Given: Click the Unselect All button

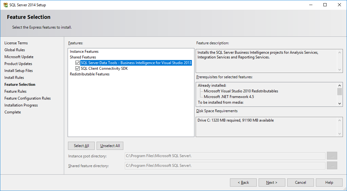Looking at the screenshot, I should (110, 146).
